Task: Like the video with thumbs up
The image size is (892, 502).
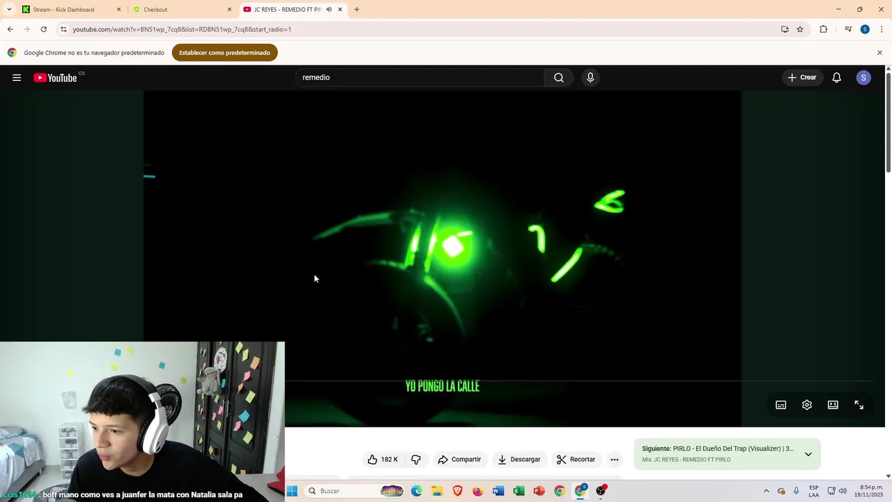Action: coord(383,459)
